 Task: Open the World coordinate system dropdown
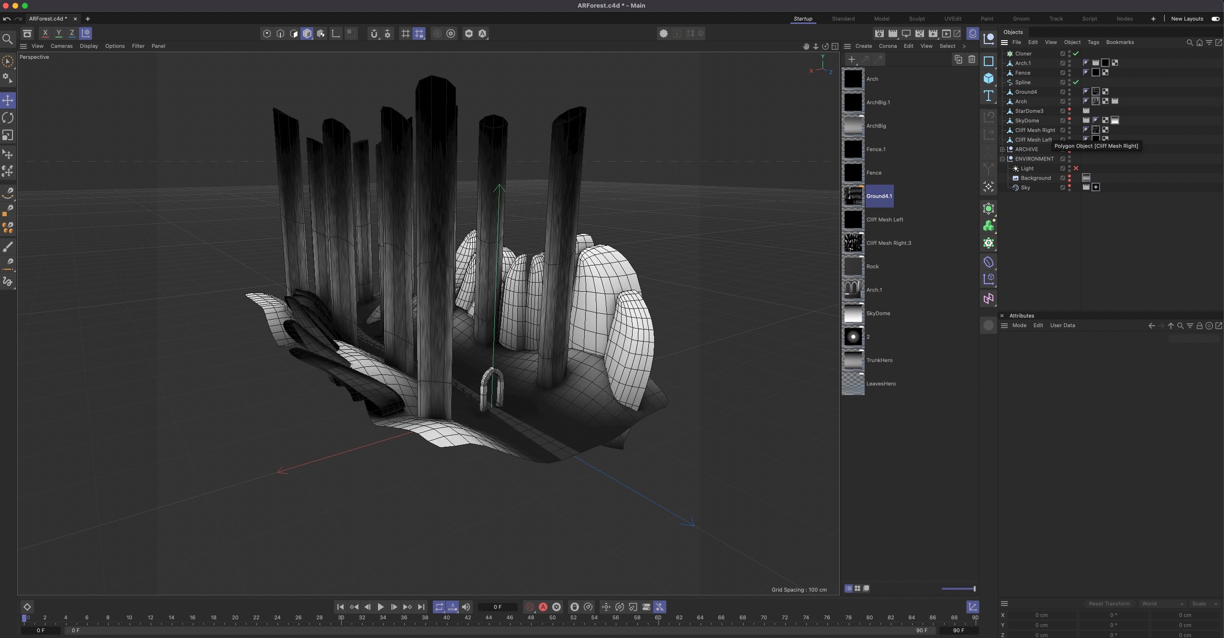(1162, 604)
